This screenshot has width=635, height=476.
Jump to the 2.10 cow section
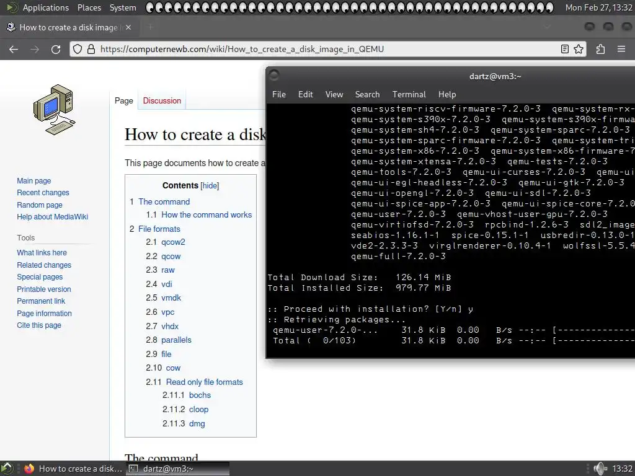(x=173, y=368)
